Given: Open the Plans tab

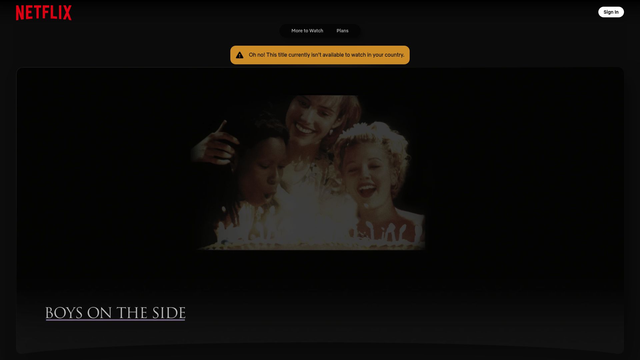Looking at the screenshot, I should 342,31.
